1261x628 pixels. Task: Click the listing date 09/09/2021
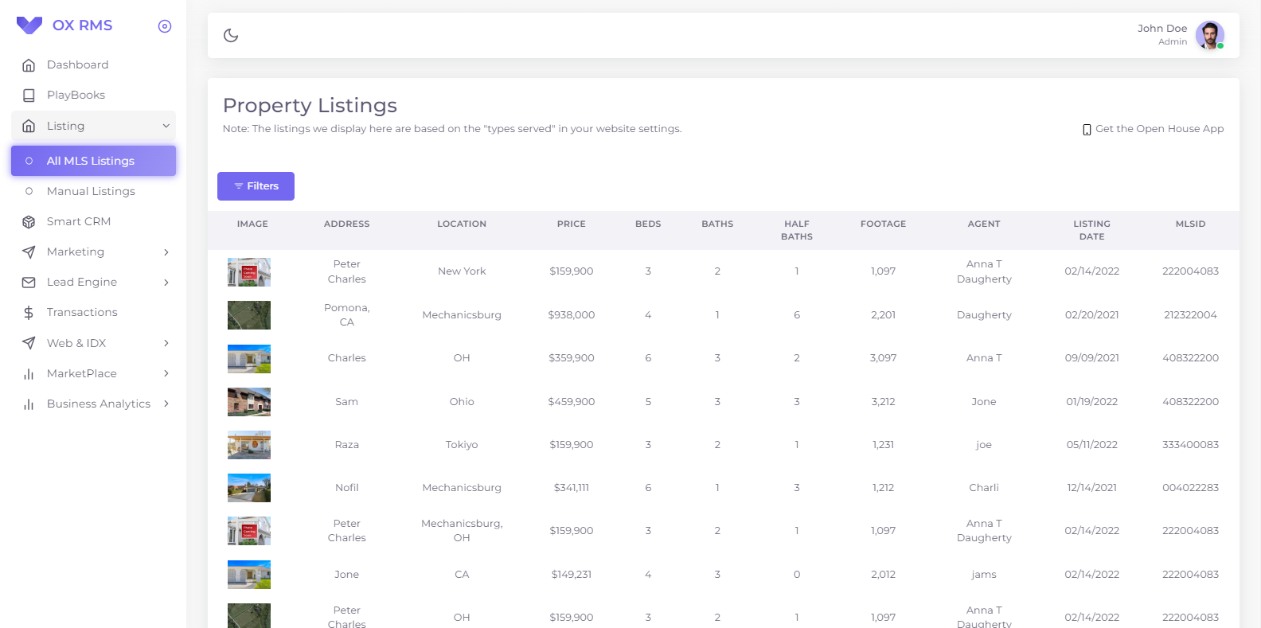coord(1091,358)
